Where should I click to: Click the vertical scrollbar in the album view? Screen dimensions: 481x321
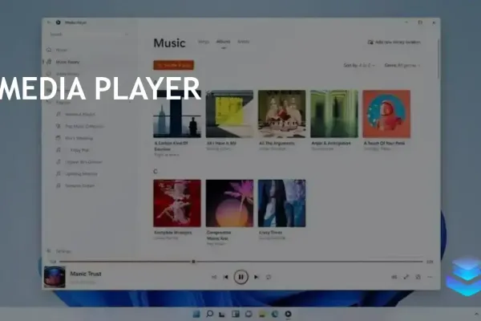(439, 59)
